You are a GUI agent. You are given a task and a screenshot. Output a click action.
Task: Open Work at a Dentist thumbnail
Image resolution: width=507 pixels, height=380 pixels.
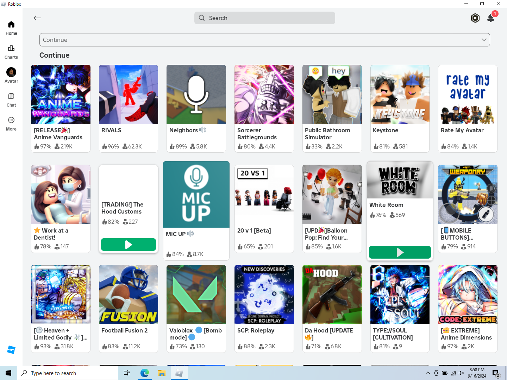pos(61,194)
